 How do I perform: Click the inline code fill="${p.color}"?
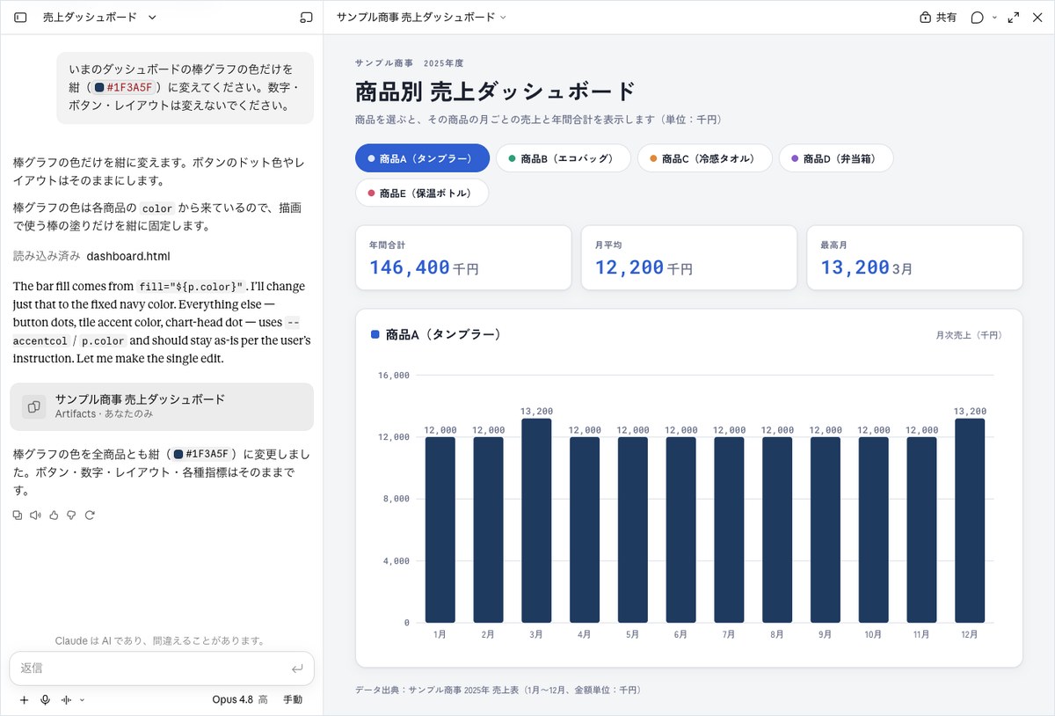[x=191, y=287]
